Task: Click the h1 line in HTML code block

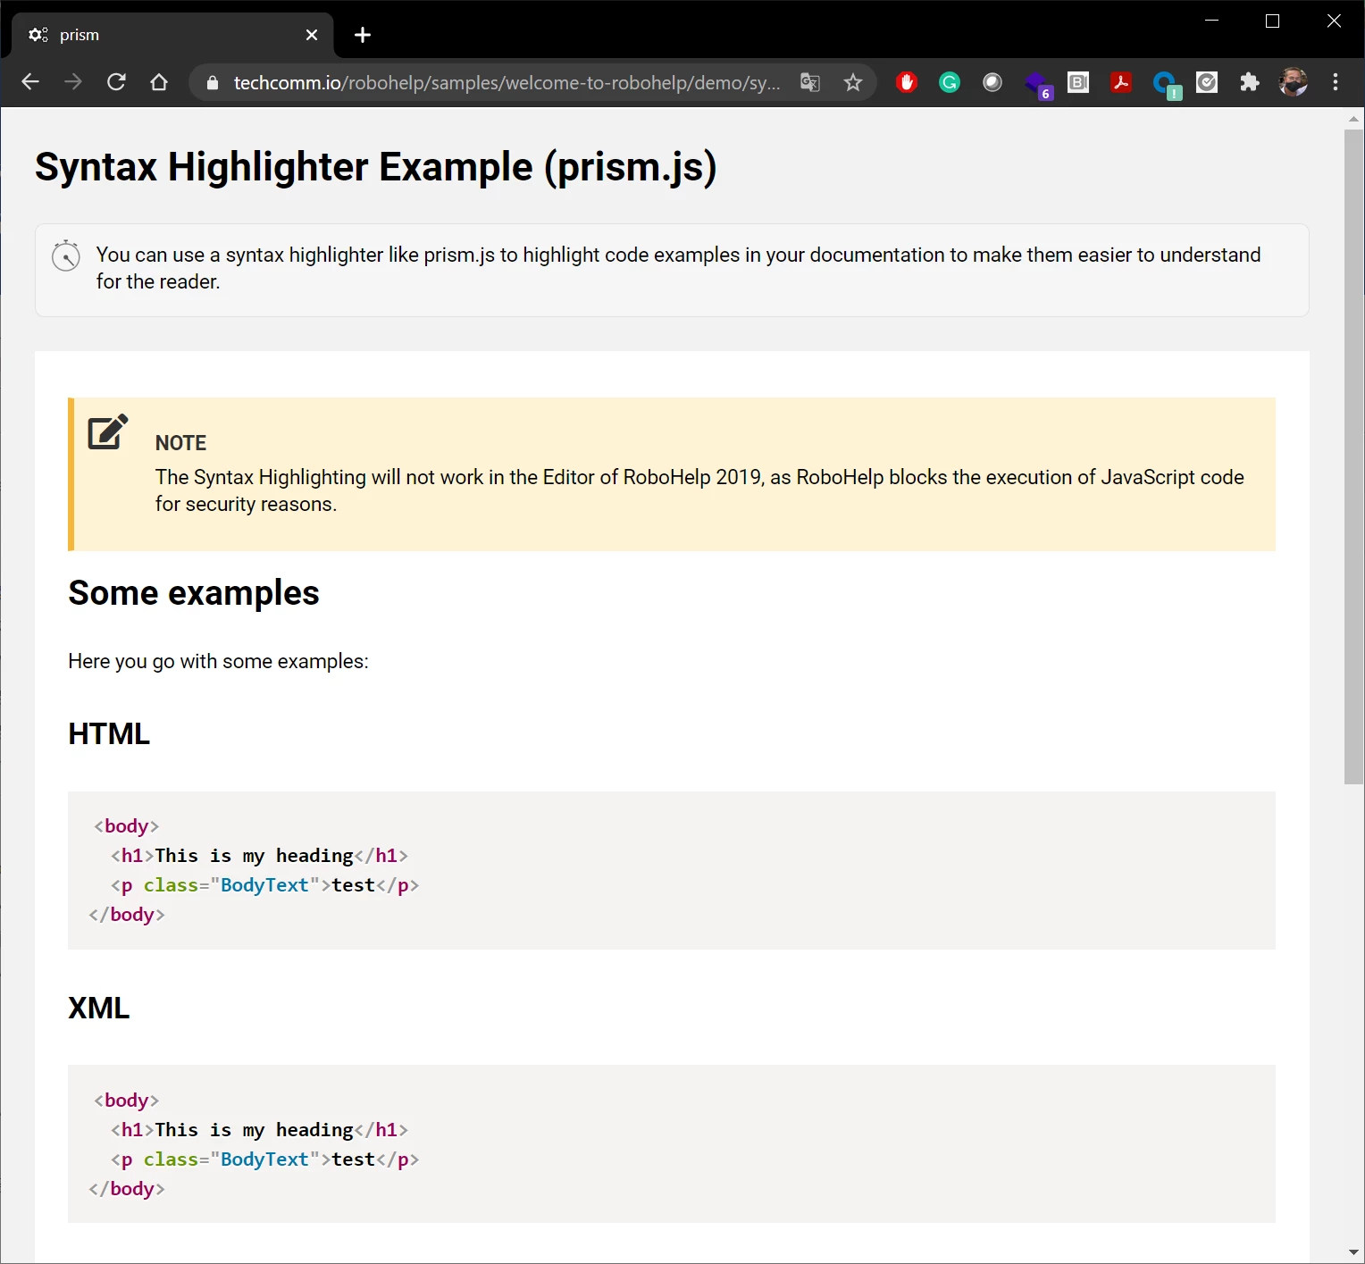Action: (x=259, y=856)
